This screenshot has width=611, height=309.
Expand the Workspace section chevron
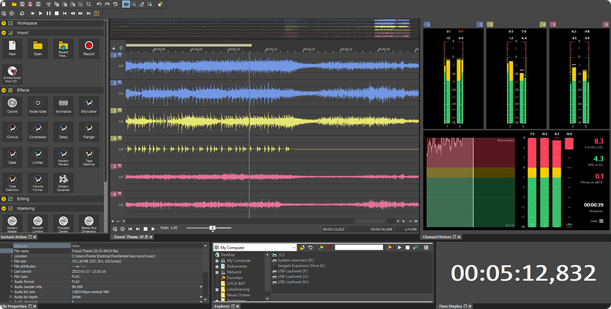click(x=4, y=23)
